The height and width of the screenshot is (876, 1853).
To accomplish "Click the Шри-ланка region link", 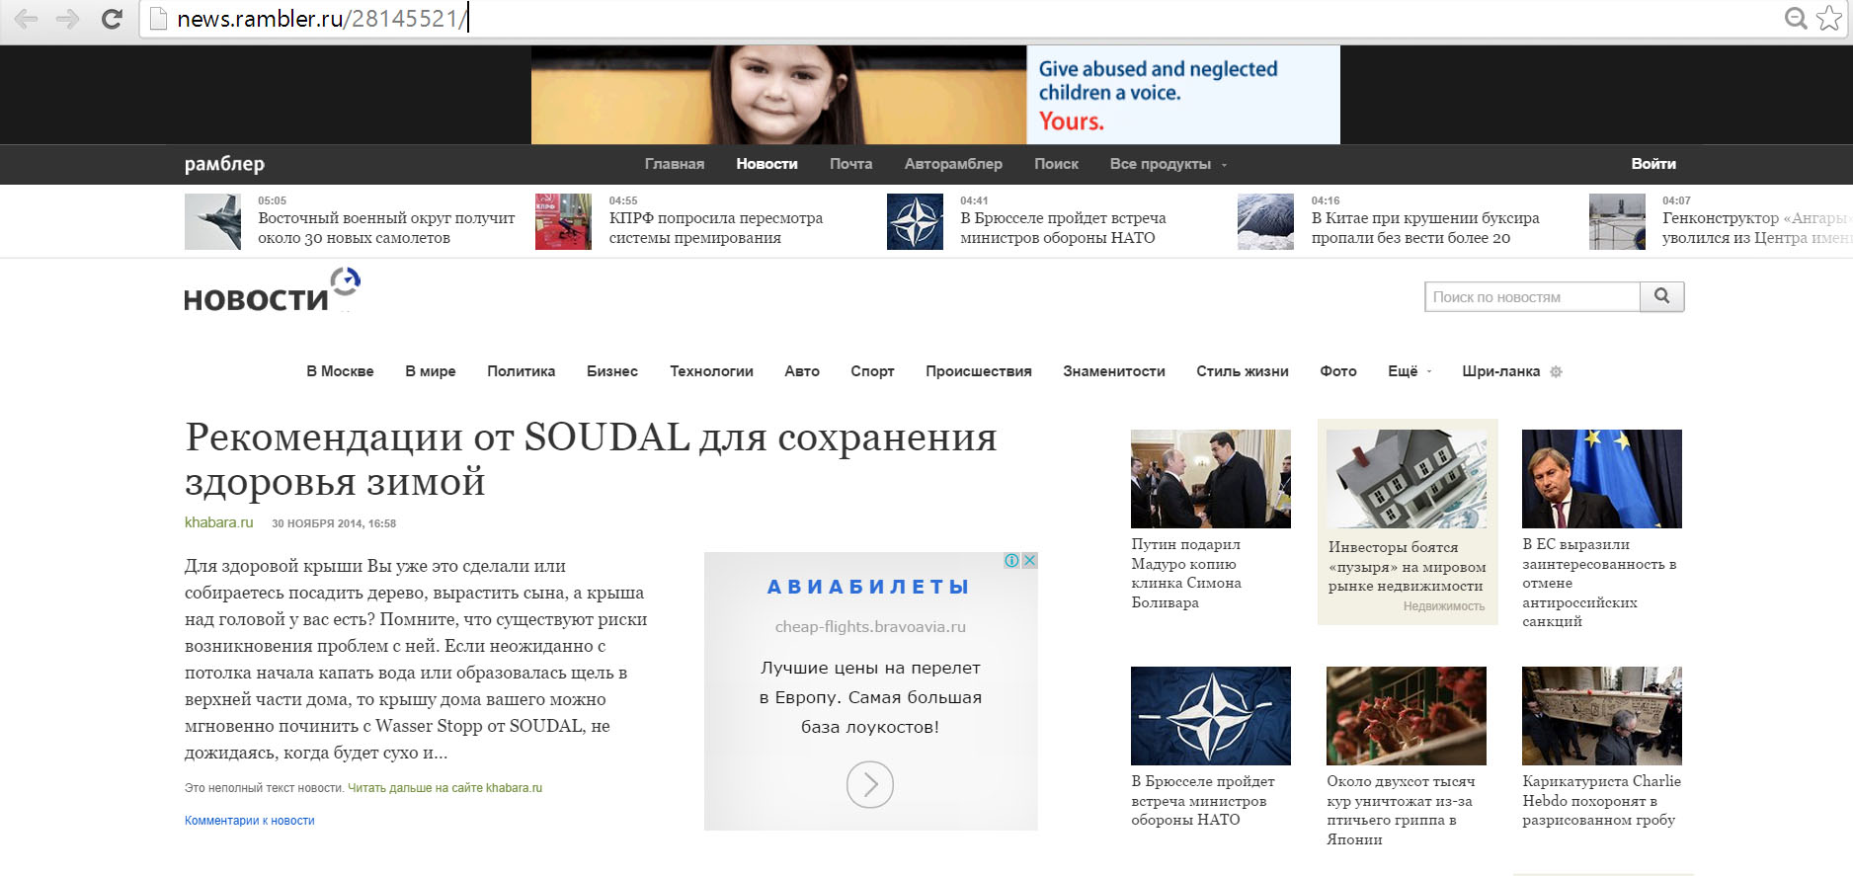I will (x=1501, y=371).
